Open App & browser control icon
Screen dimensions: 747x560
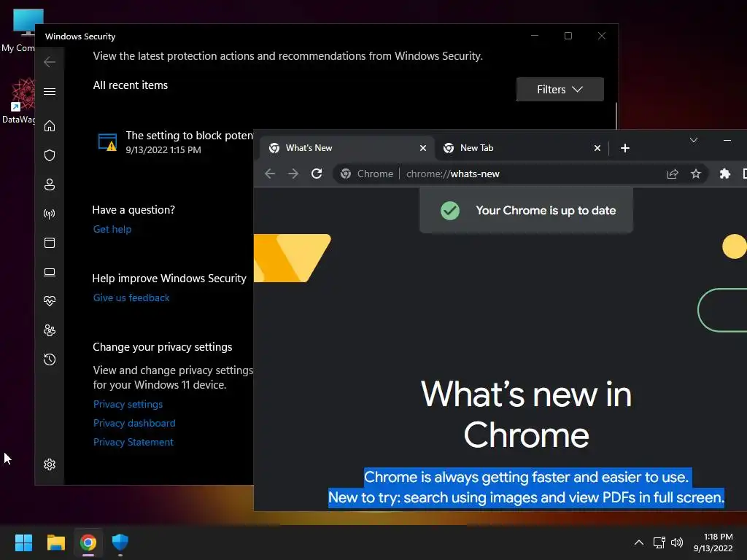click(50, 243)
